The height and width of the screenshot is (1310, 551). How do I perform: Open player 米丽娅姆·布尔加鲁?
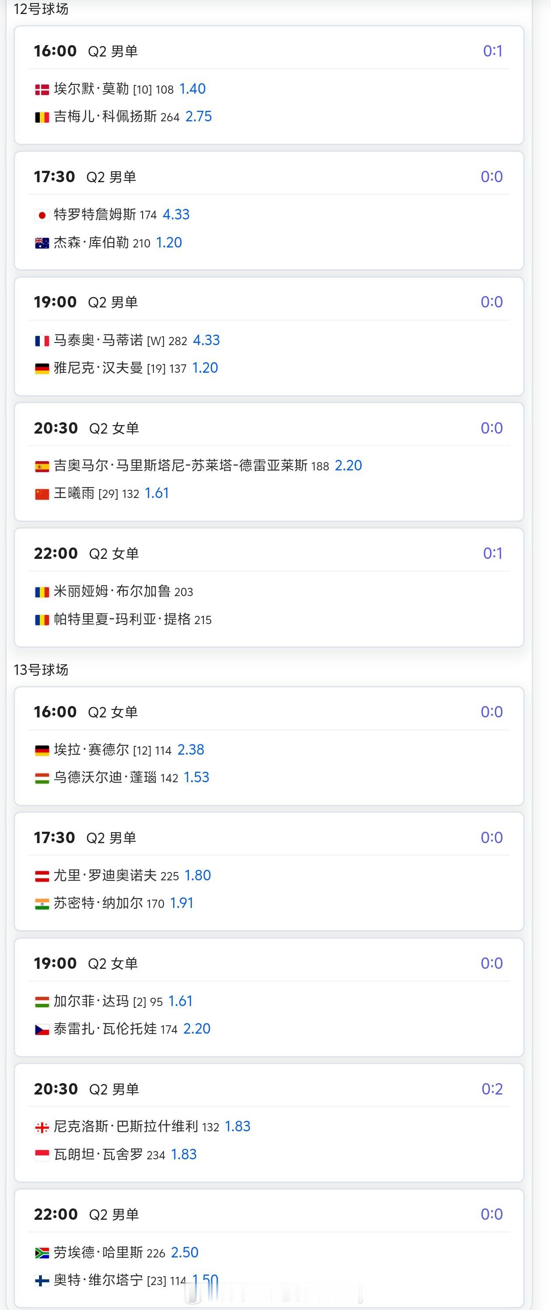click(x=112, y=591)
